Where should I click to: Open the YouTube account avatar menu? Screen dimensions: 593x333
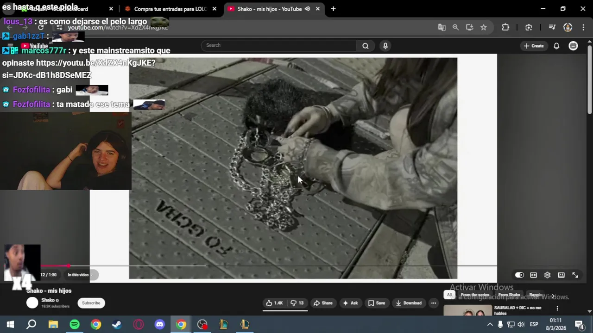(573, 46)
